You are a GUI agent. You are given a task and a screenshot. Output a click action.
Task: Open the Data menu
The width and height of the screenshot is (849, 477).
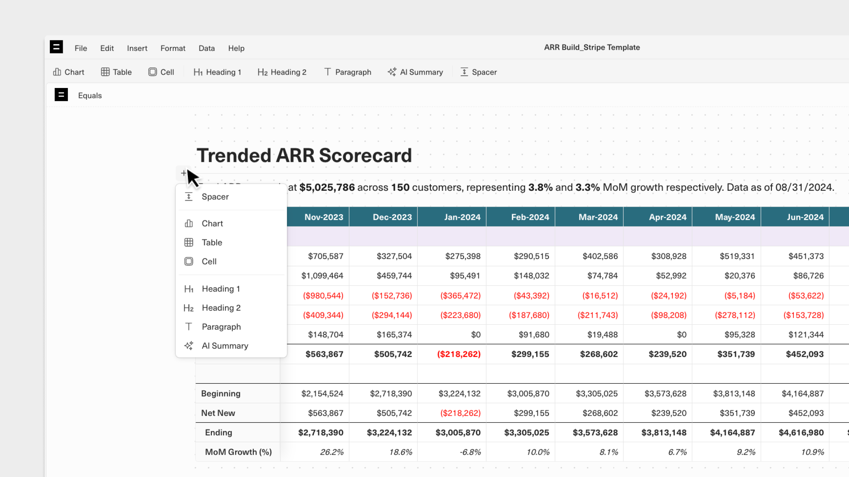(207, 48)
